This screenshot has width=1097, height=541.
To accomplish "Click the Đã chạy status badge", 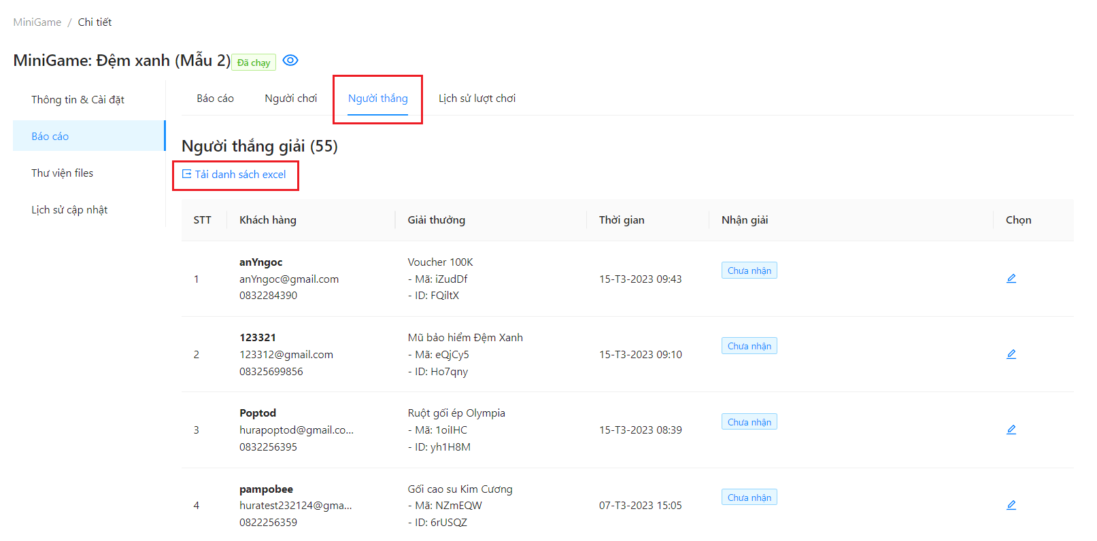I will pos(254,63).
